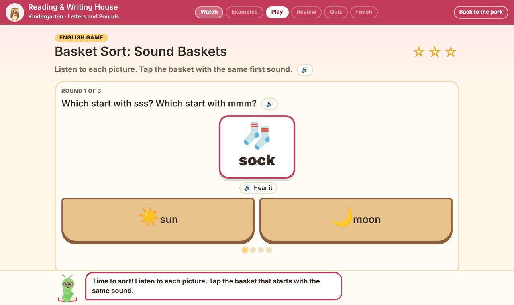Image resolution: width=514 pixels, height=305 pixels.
Task: Click the owl logo avatar
Action: tap(15, 12)
